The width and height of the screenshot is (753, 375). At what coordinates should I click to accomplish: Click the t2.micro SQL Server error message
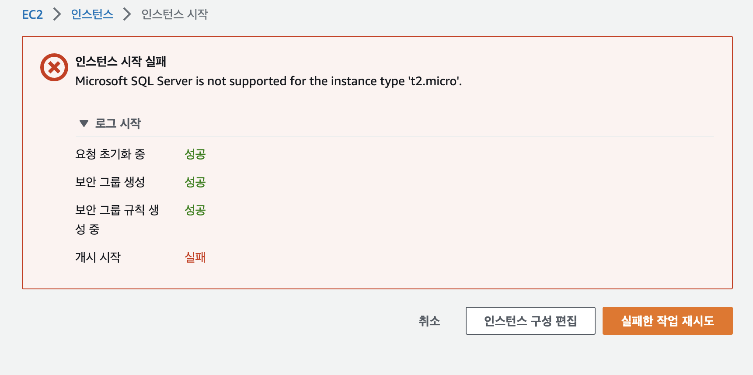[x=268, y=81]
